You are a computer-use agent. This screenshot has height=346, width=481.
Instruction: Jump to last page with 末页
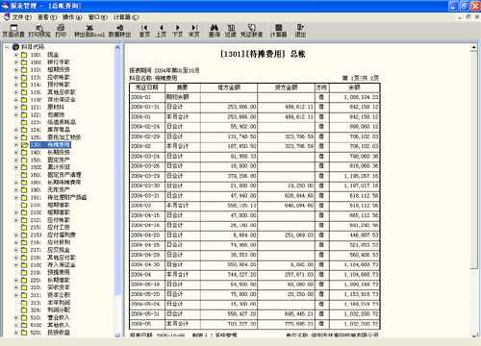(193, 31)
